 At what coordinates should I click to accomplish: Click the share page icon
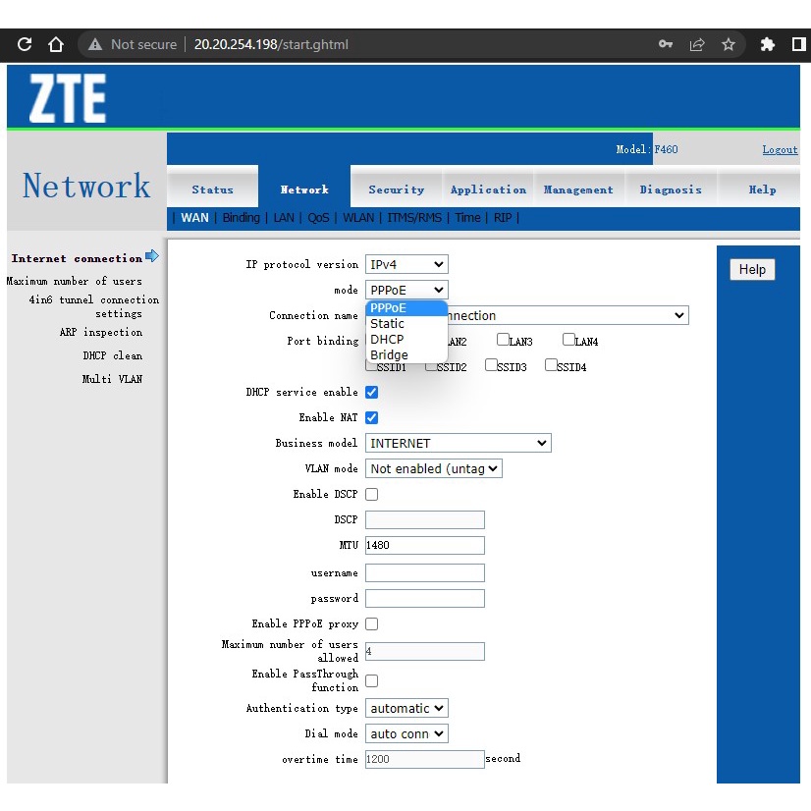[x=697, y=44]
